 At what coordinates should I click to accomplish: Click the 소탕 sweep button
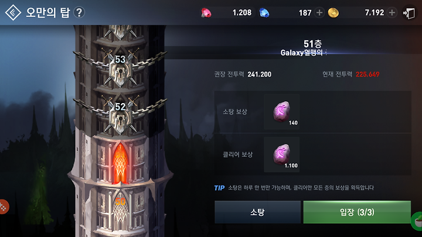[x=257, y=212]
